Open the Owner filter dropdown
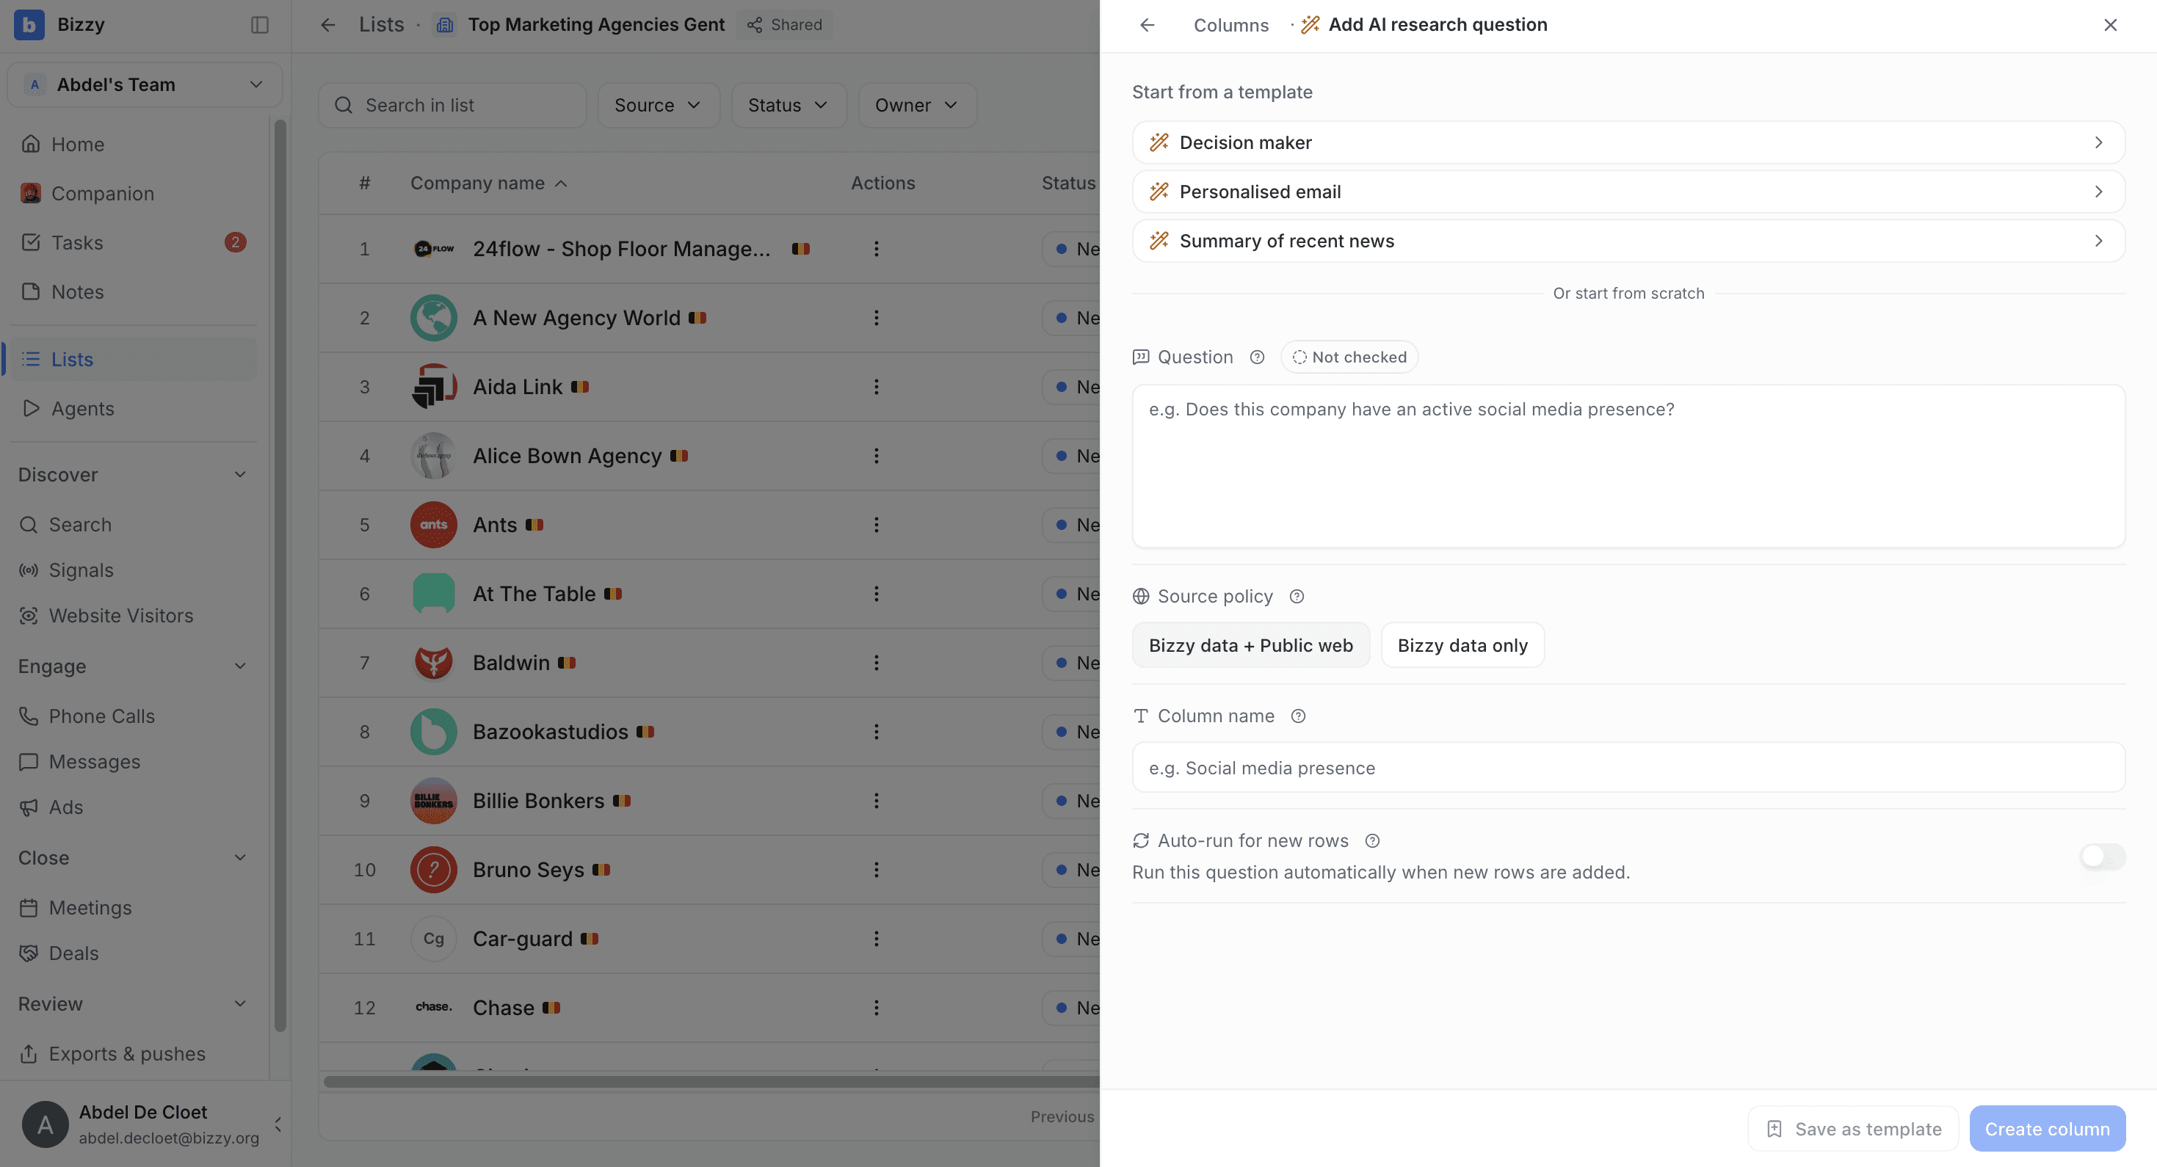Screen dimensions: 2157x1167 click(918, 106)
